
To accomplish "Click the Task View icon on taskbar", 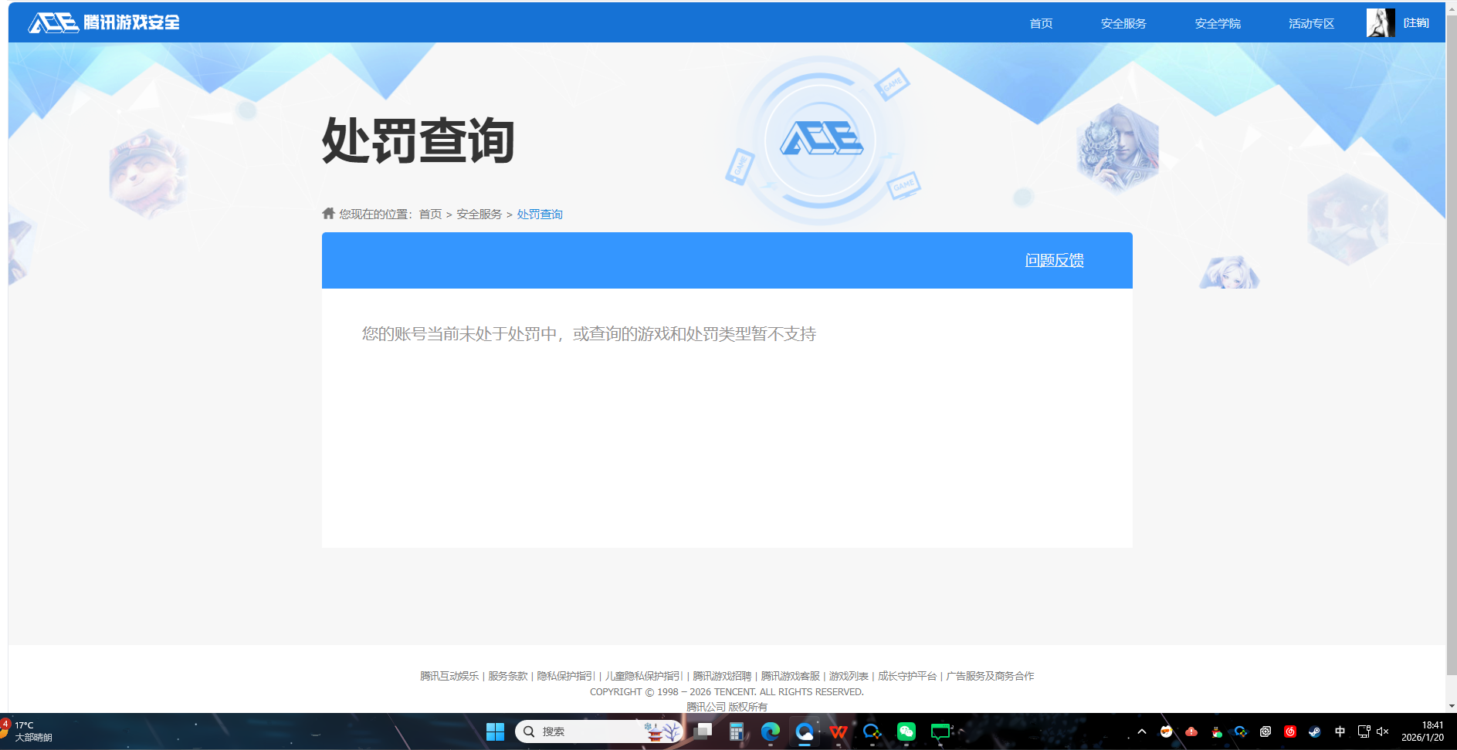I will pos(703,731).
